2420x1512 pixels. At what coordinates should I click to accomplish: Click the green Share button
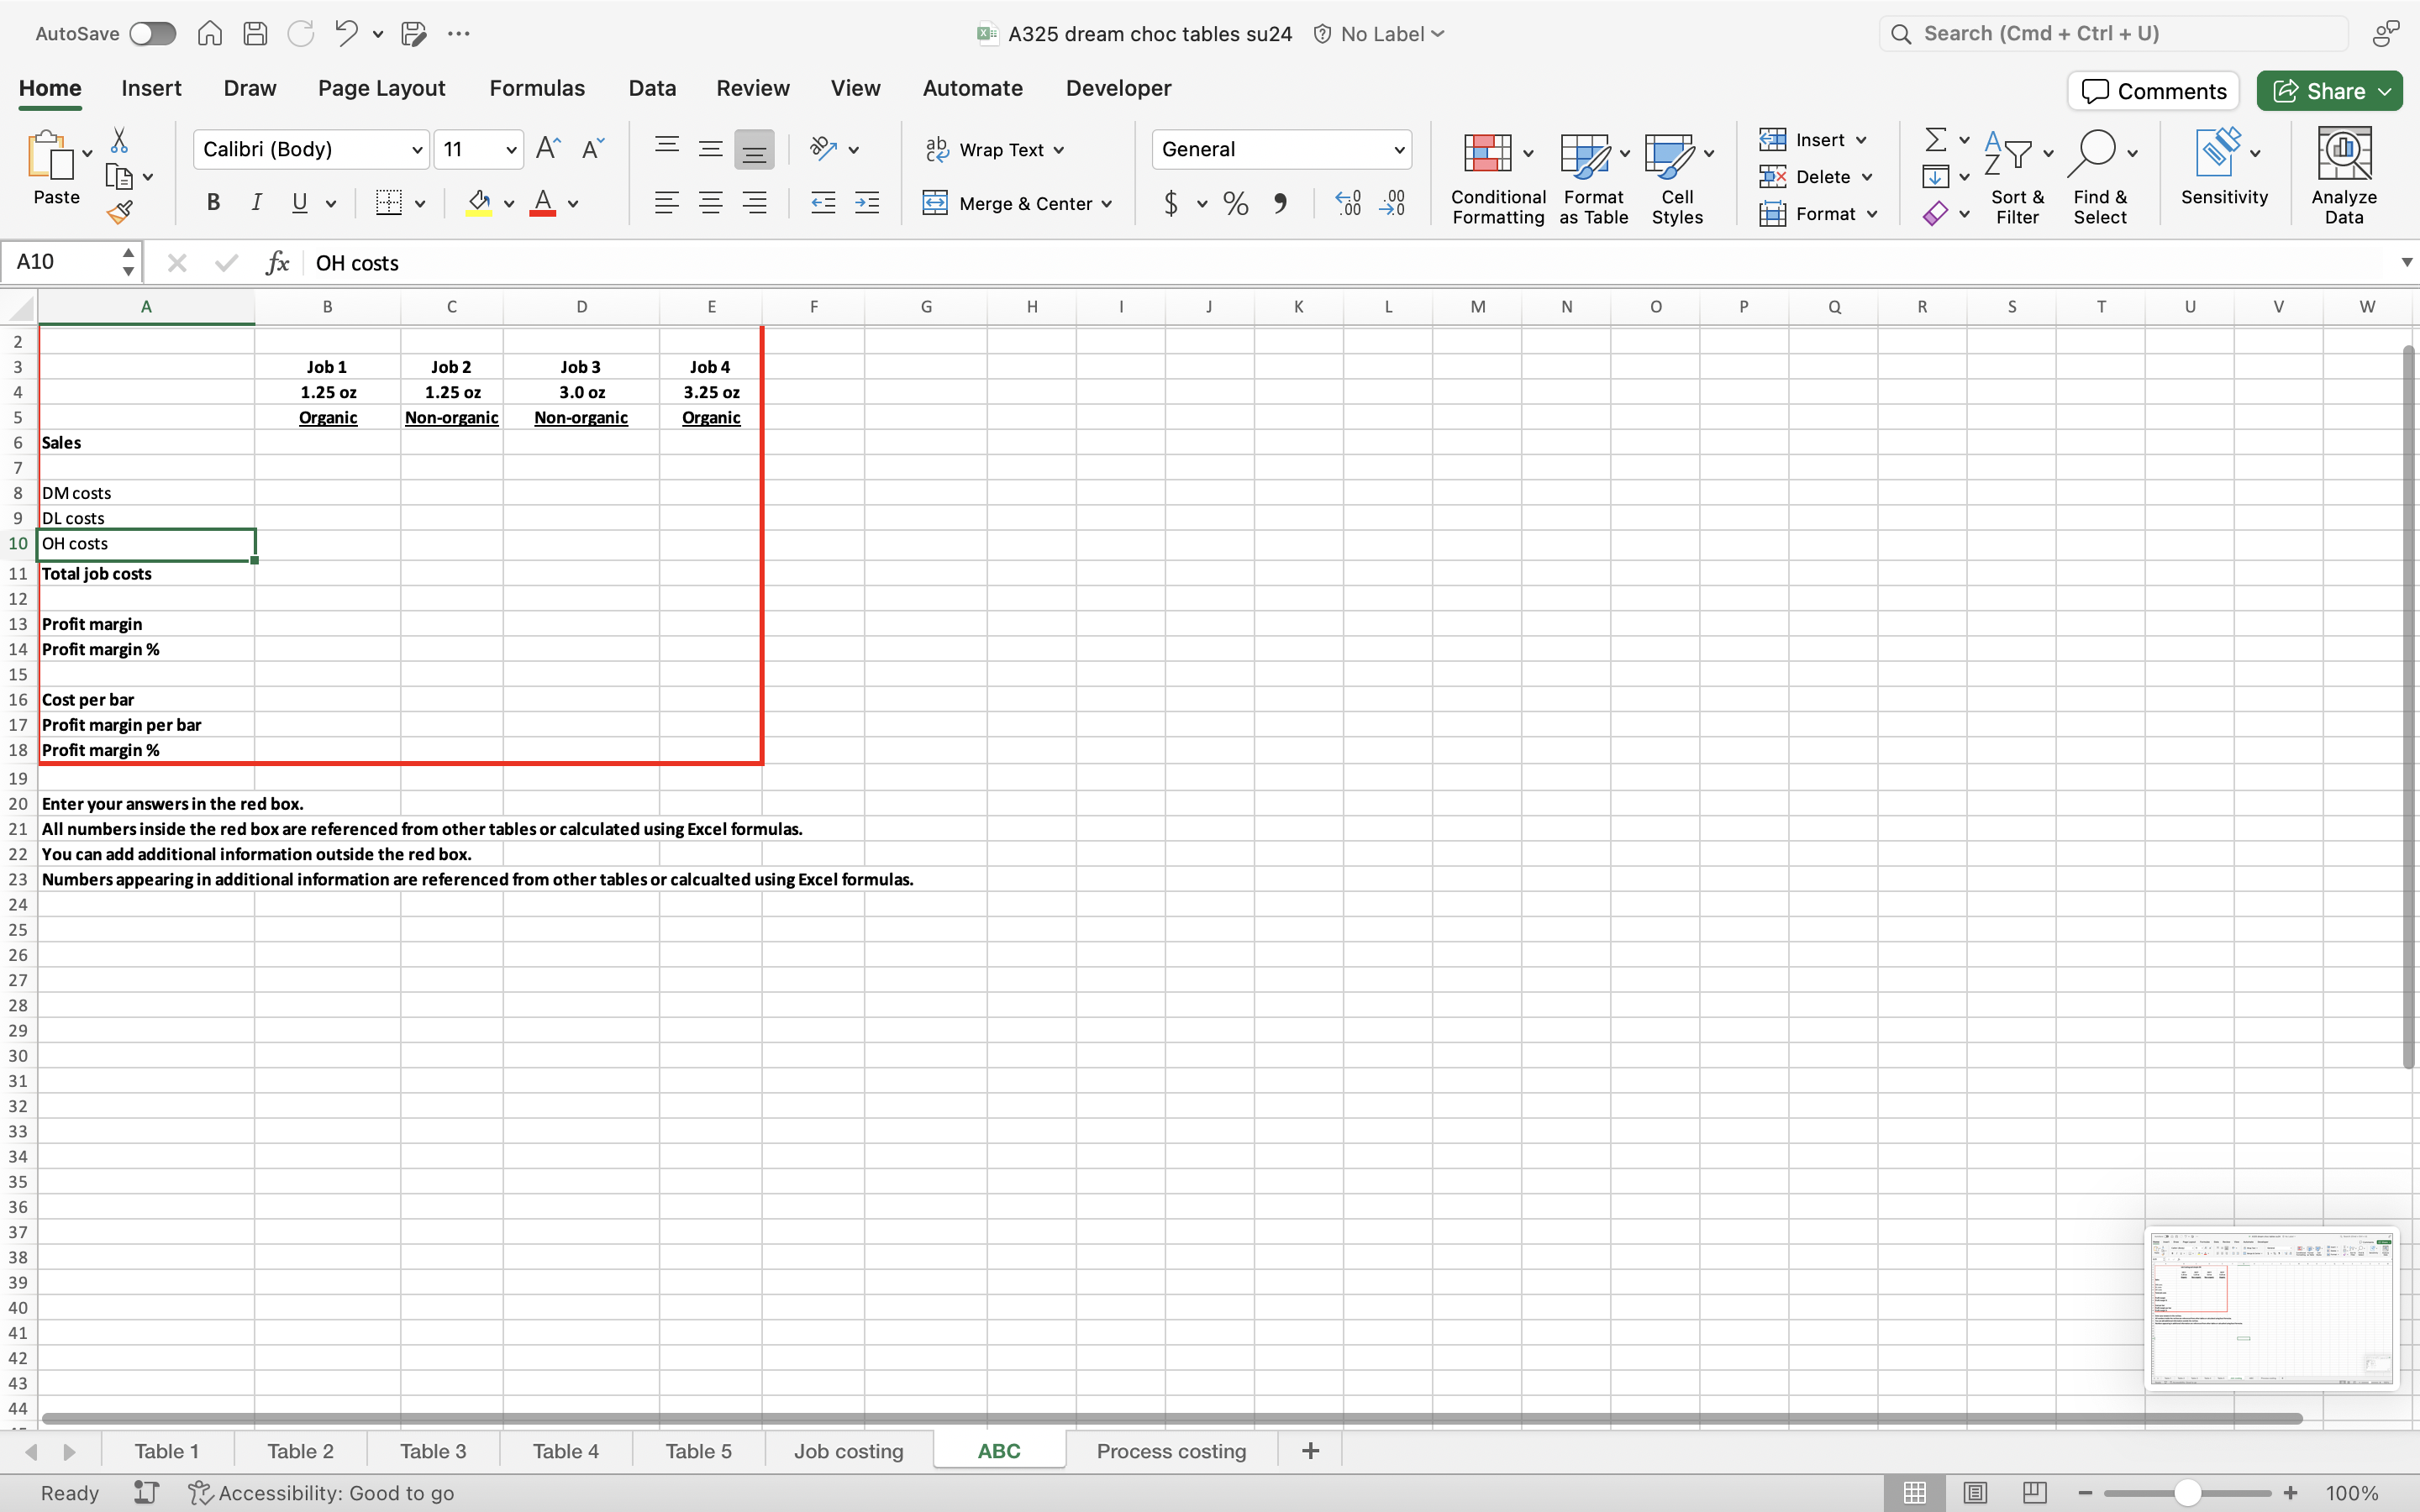coord(2320,91)
